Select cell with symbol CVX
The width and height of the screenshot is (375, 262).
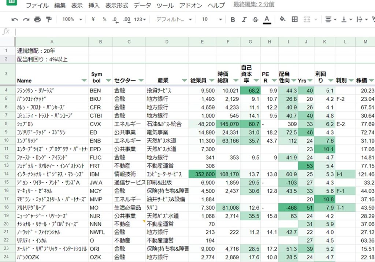pos(100,124)
